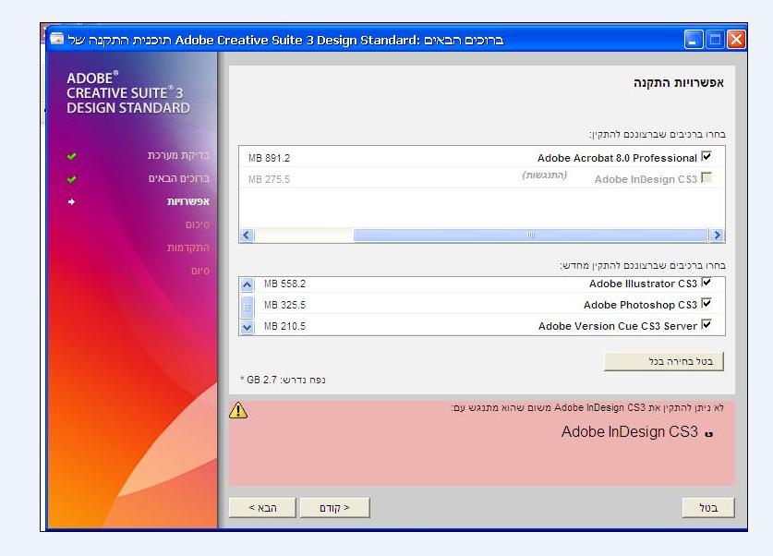Image resolution: width=773 pixels, height=556 pixels.
Task: Click the הבא next button
Action: [x=262, y=508]
